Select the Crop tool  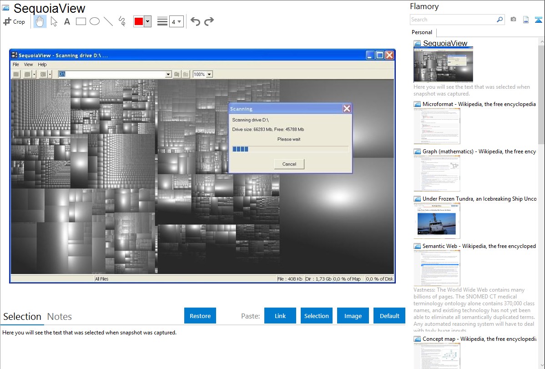(x=15, y=21)
